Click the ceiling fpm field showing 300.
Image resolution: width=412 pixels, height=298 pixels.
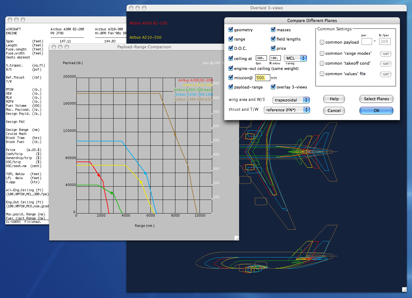[261, 58]
